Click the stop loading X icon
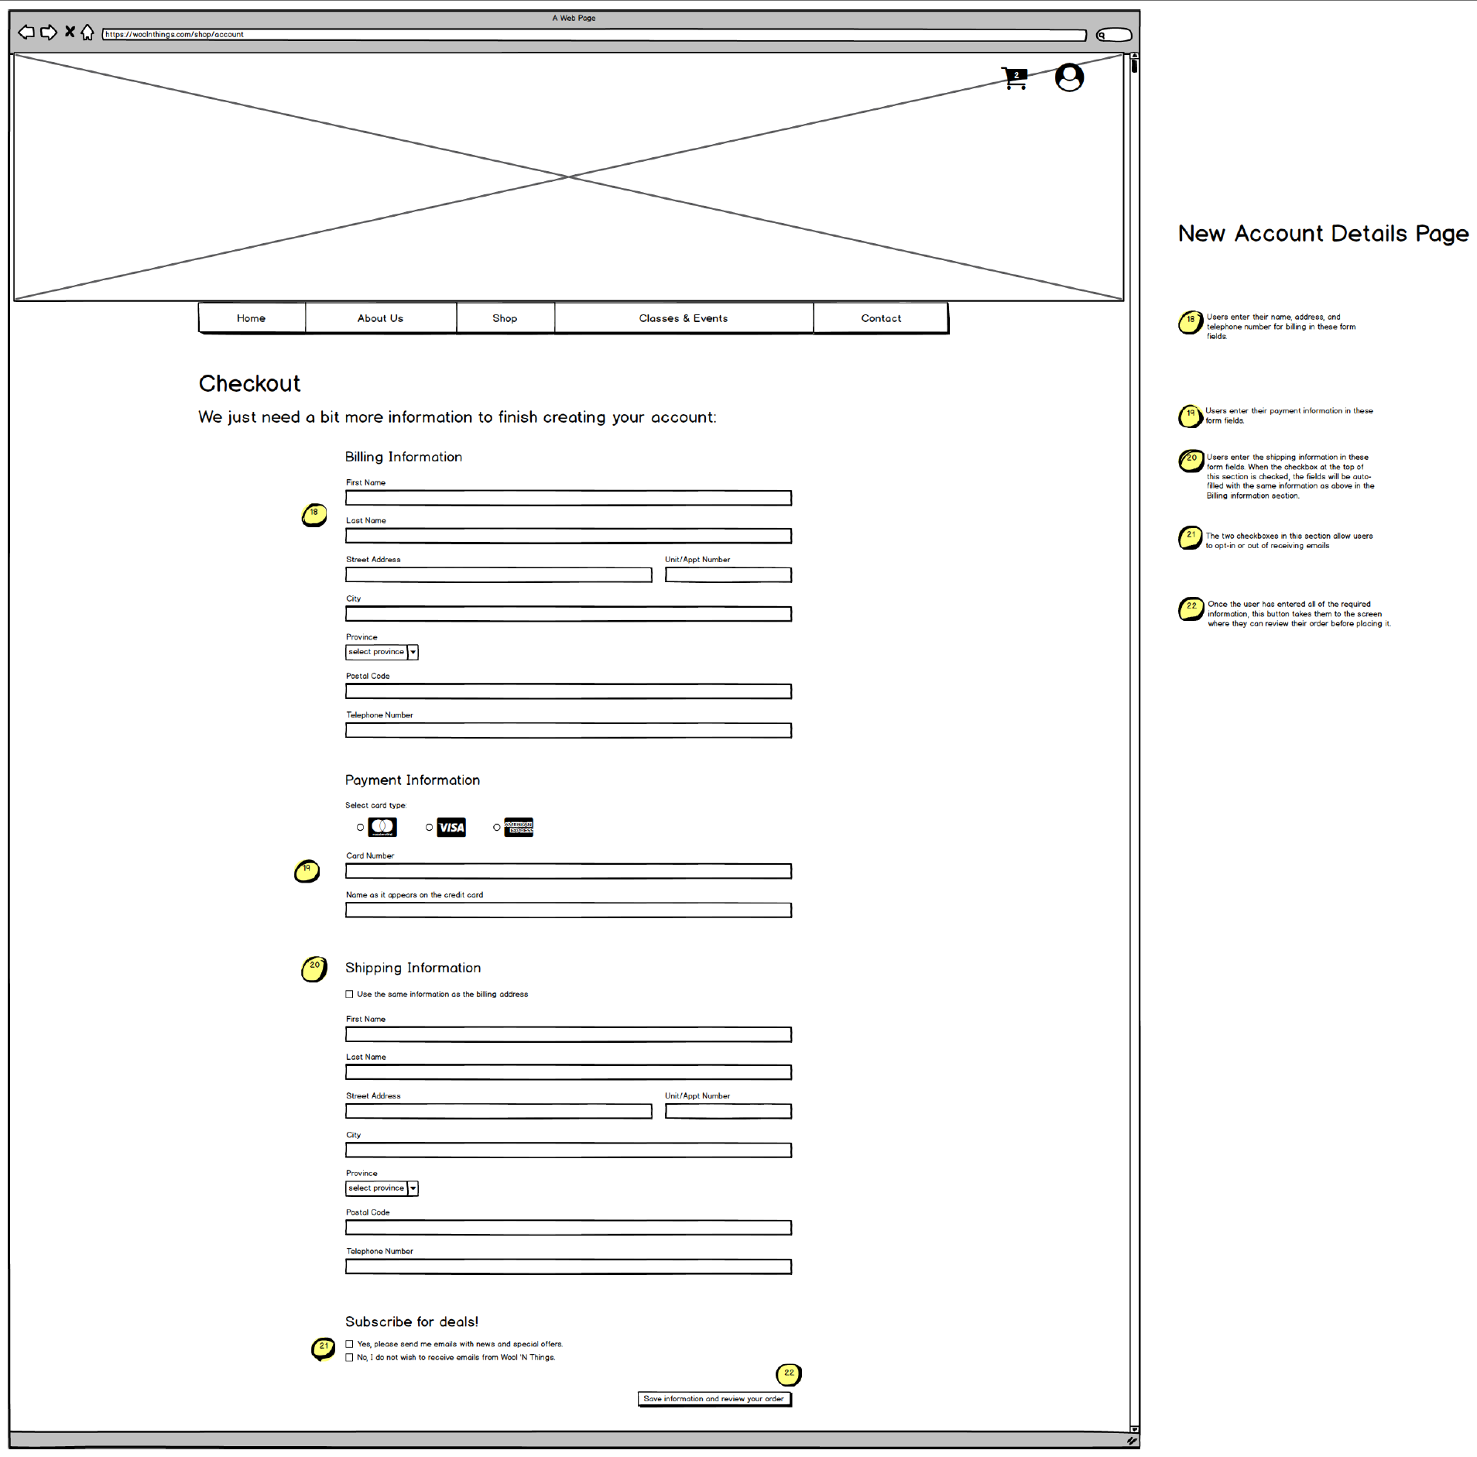Viewport: 1477px width, 1457px height. (x=70, y=32)
